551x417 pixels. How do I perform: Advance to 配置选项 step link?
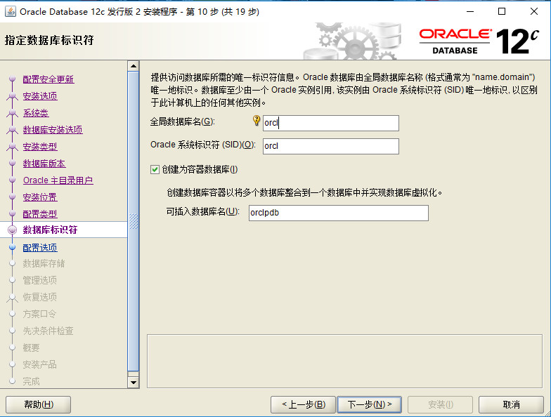tap(40, 248)
